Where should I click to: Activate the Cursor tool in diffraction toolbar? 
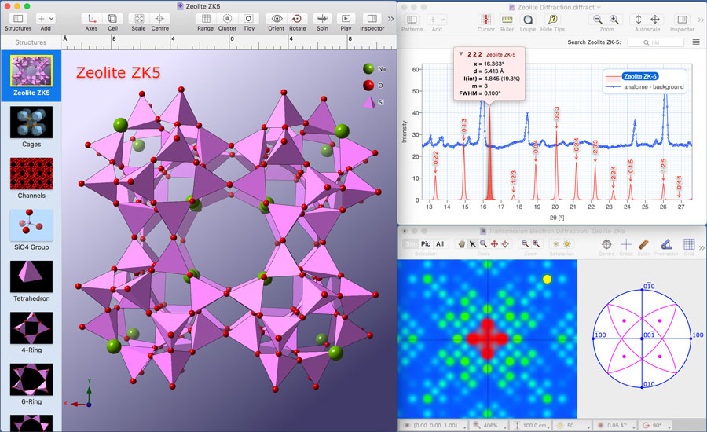pos(485,19)
